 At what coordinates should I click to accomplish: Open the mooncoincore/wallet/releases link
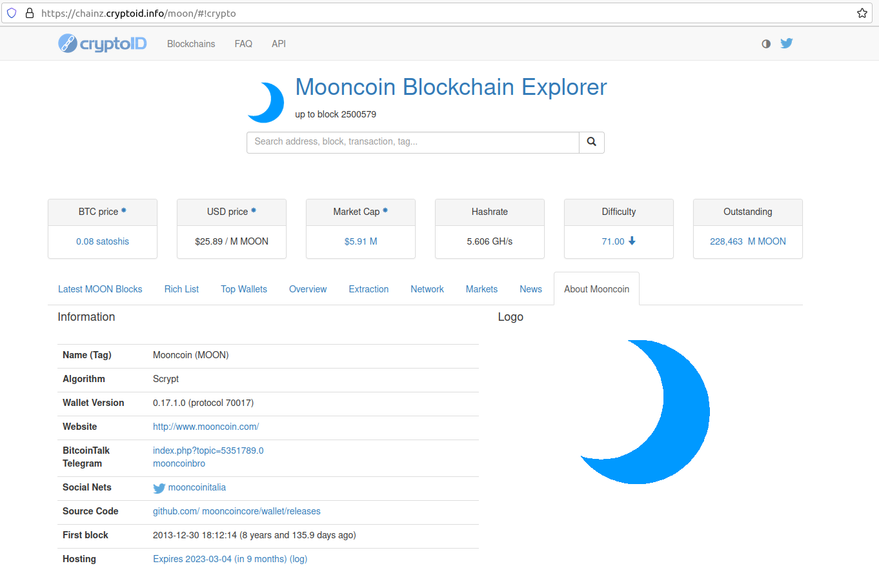(261, 511)
